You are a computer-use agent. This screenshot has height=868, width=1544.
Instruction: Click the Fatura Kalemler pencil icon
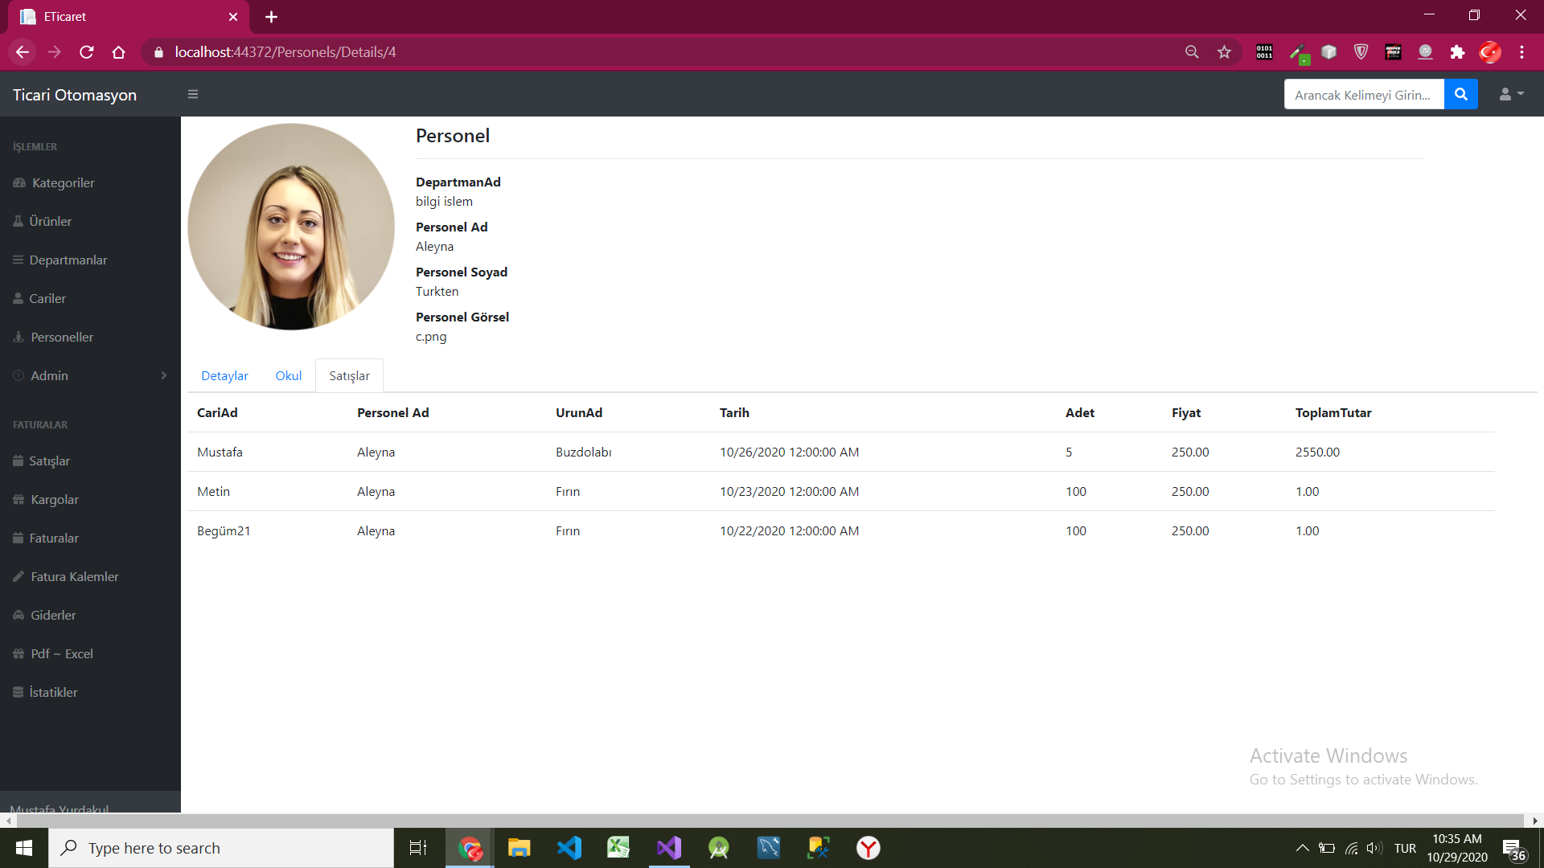pos(17,576)
